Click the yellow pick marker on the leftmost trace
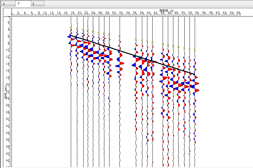 (x=71, y=27)
